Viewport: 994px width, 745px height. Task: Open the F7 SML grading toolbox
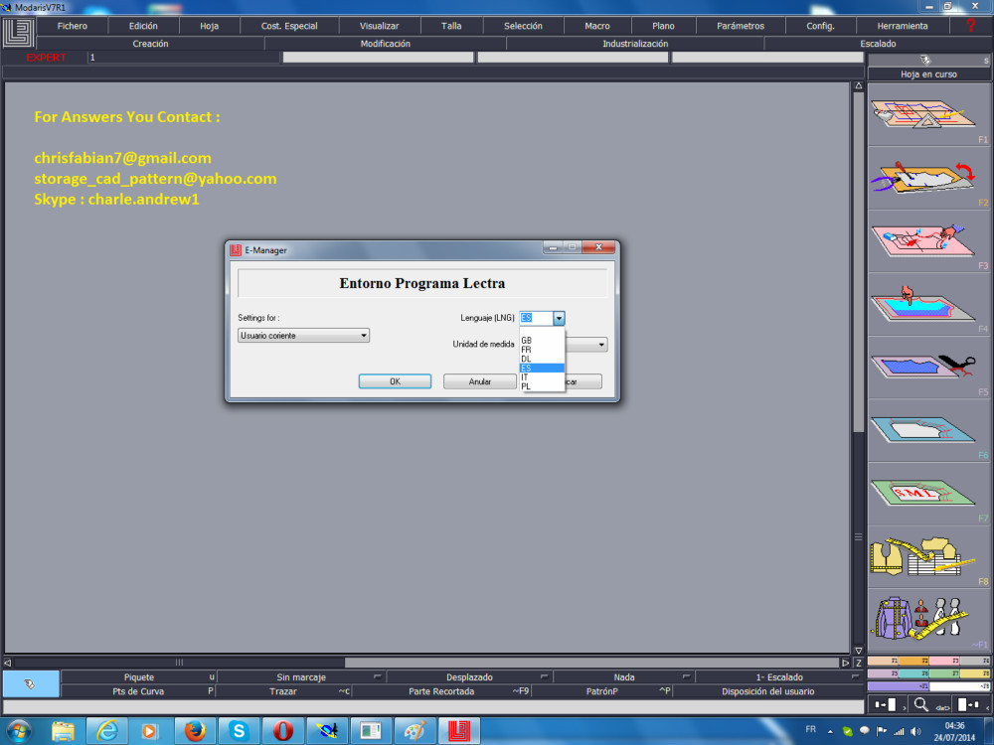[x=927, y=494]
